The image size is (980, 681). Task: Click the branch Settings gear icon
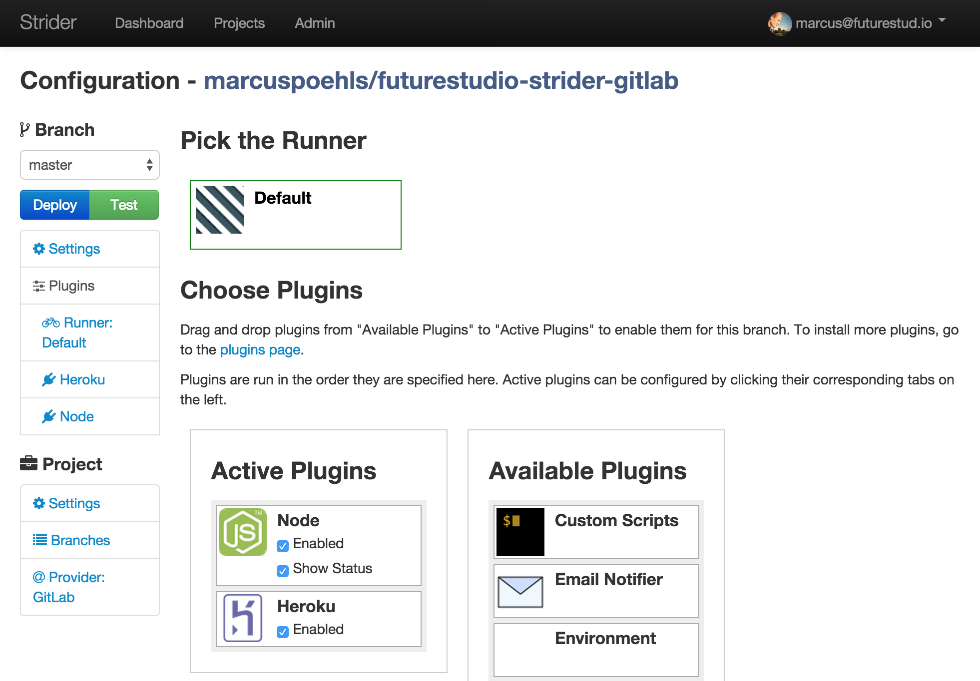(x=39, y=249)
